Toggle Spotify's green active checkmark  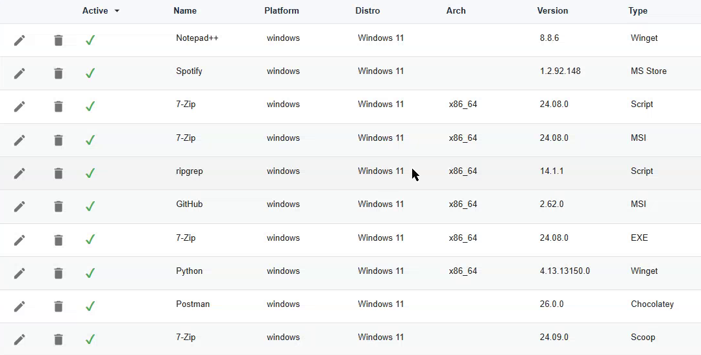tap(90, 73)
